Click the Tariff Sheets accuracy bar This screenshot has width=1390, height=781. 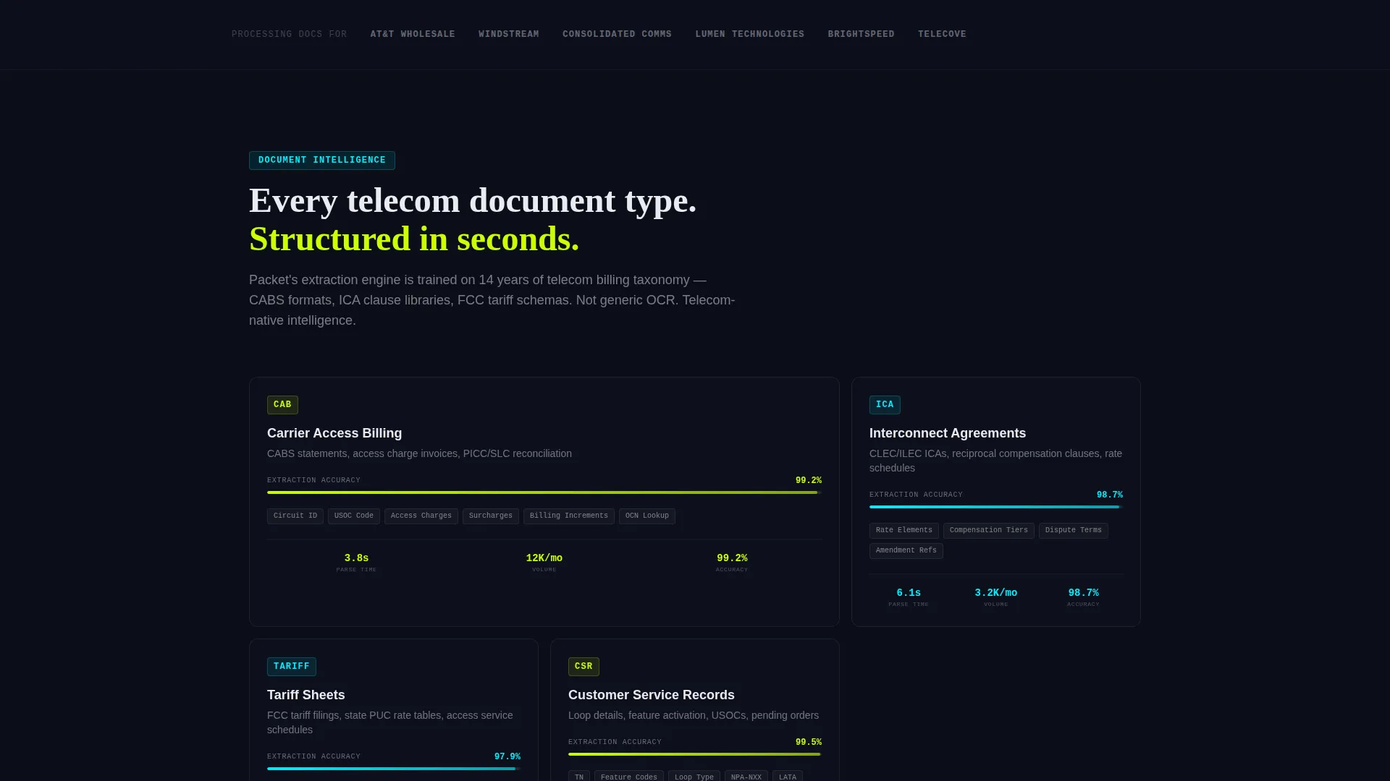pos(394,769)
